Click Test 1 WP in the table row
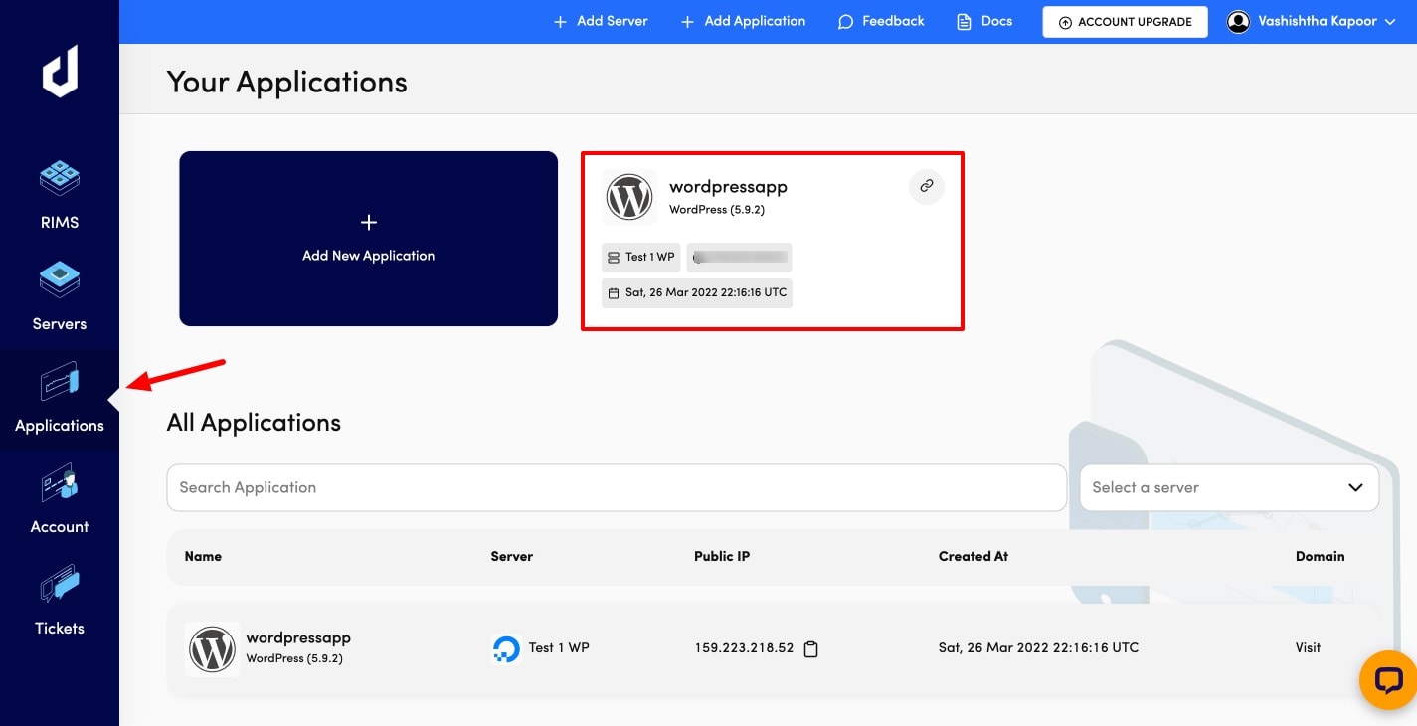Viewport: 1417px width, 726px height. click(x=559, y=647)
